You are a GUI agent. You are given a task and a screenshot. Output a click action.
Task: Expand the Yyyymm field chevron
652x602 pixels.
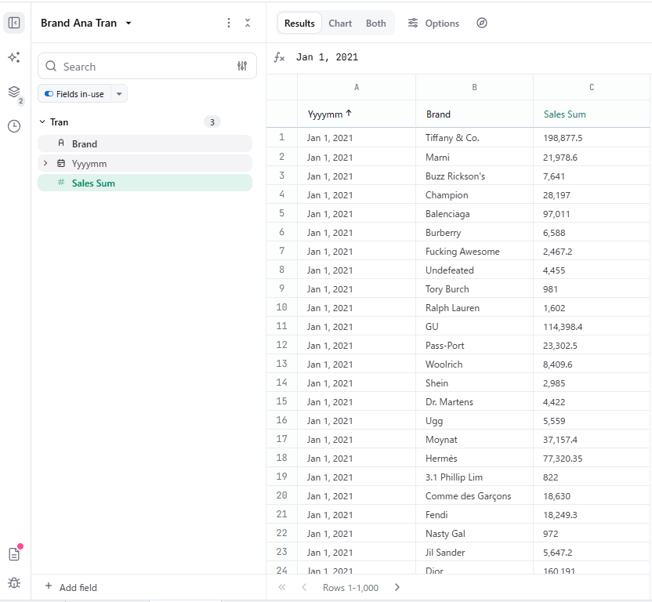point(45,163)
